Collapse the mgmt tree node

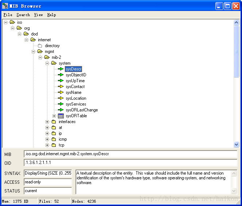coord(33,52)
